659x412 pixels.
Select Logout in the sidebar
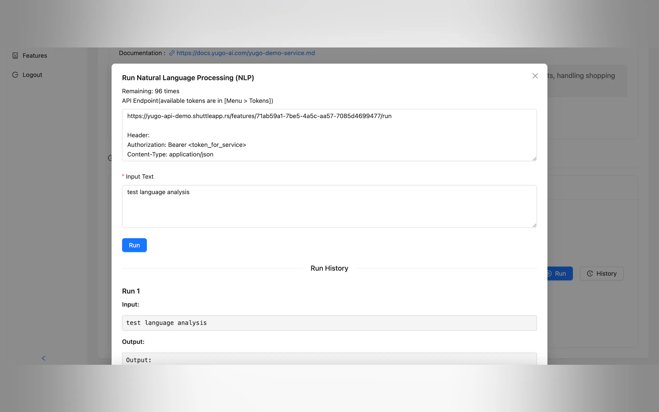click(x=32, y=75)
